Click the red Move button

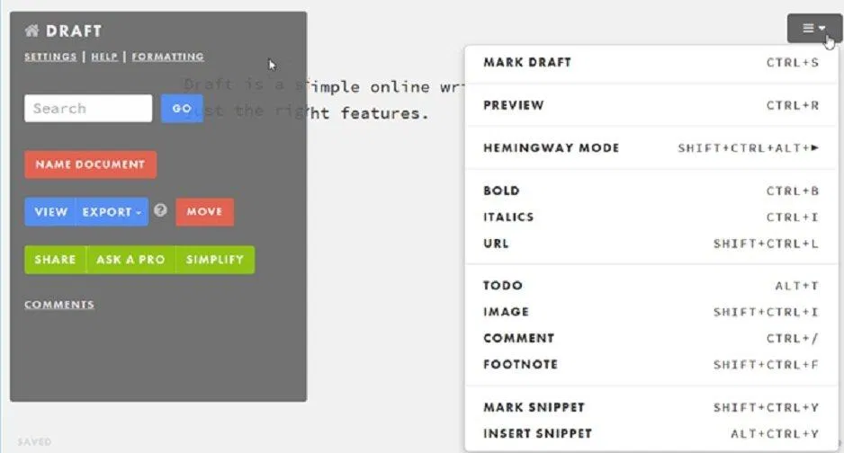pyautogui.click(x=204, y=212)
